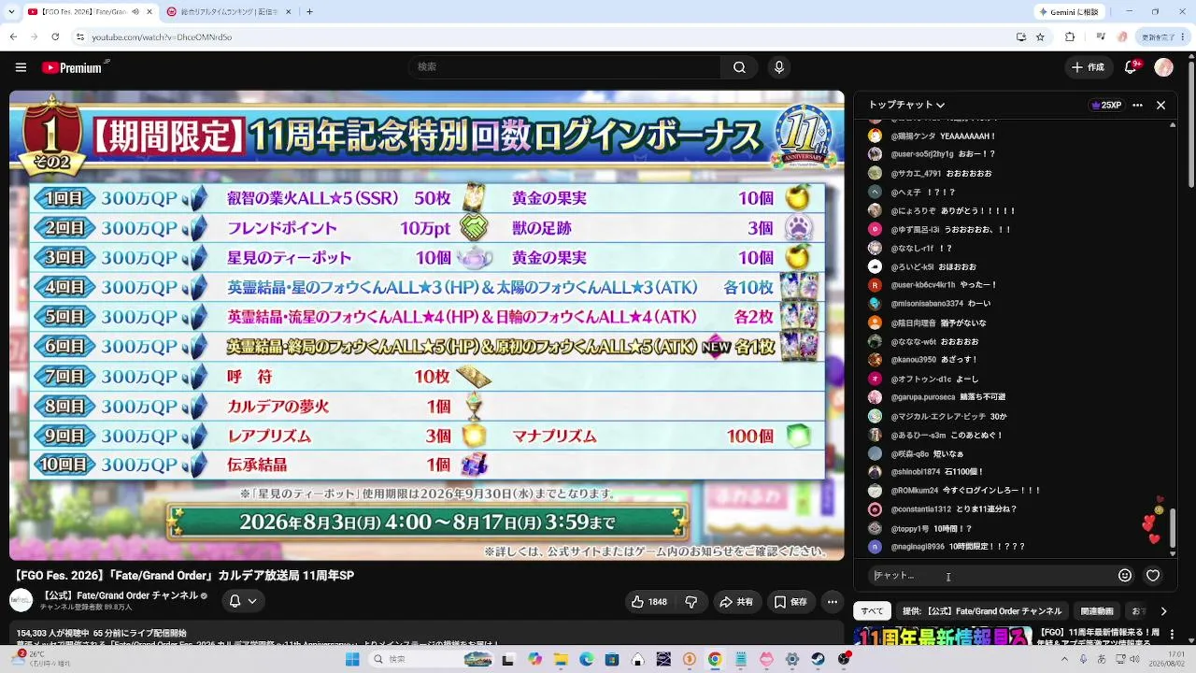Mute the FGO Fes. tab audio
The width and height of the screenshot is (1196, 673).
[135, 12]
